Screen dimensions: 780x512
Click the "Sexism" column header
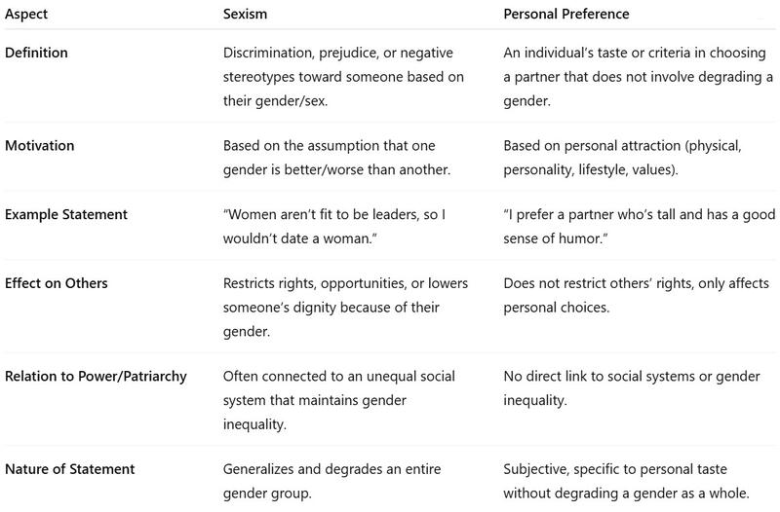[246, 16]
